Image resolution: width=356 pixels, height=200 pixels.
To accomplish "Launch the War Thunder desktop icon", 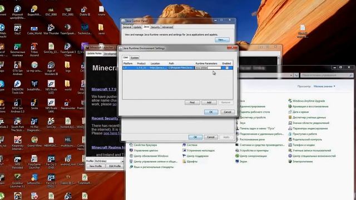I will (x=51, y=29).
